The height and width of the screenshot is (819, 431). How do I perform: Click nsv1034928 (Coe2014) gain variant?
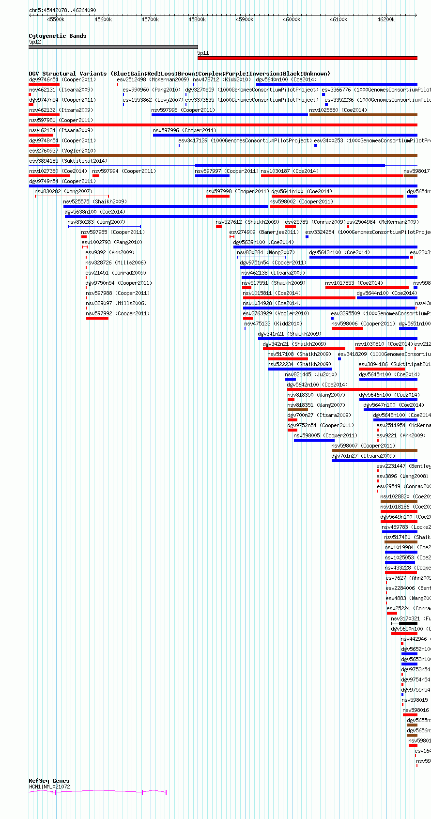coord(329,308)
